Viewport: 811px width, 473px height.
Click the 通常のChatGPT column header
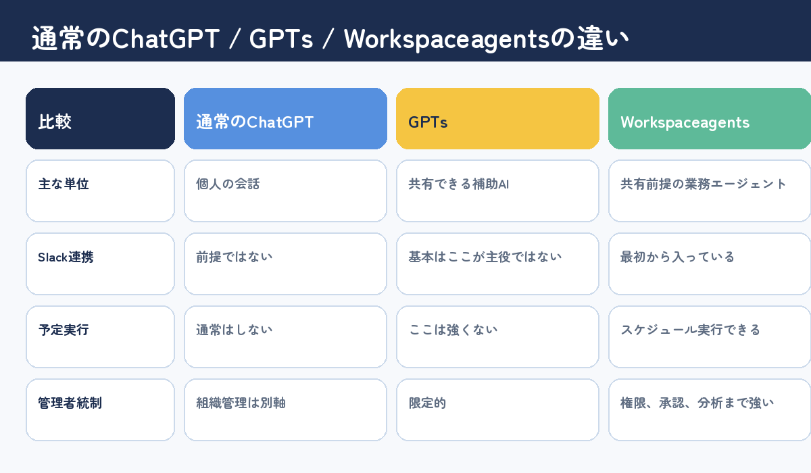tap(285, 118)
